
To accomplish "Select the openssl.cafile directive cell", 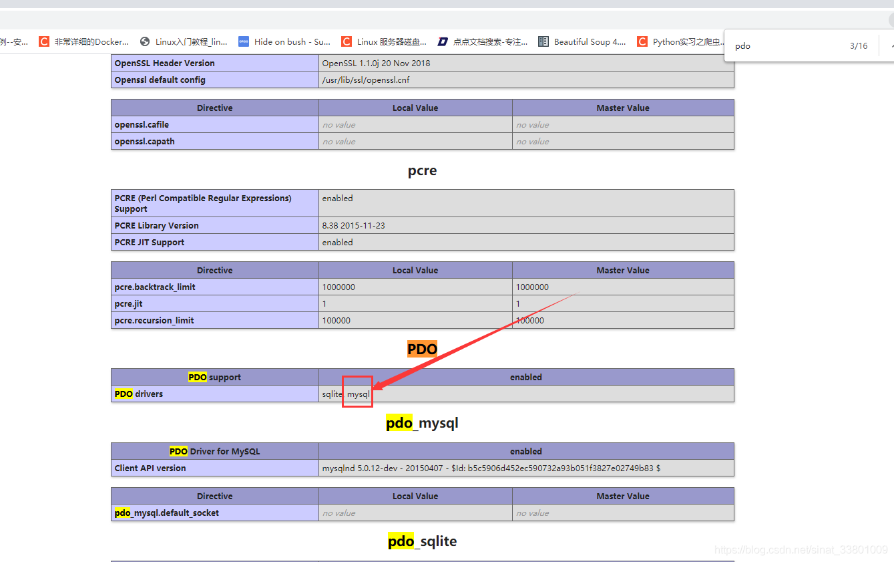I will click(x=142, y=125).
